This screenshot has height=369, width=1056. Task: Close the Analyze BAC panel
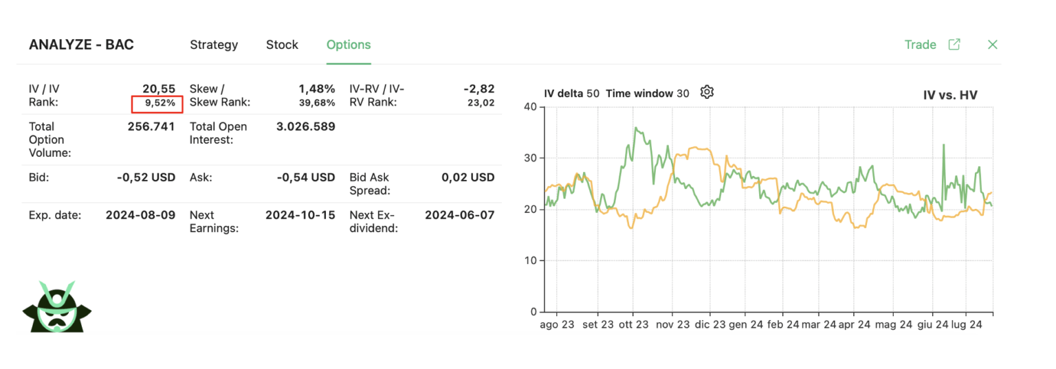[992, 45]
